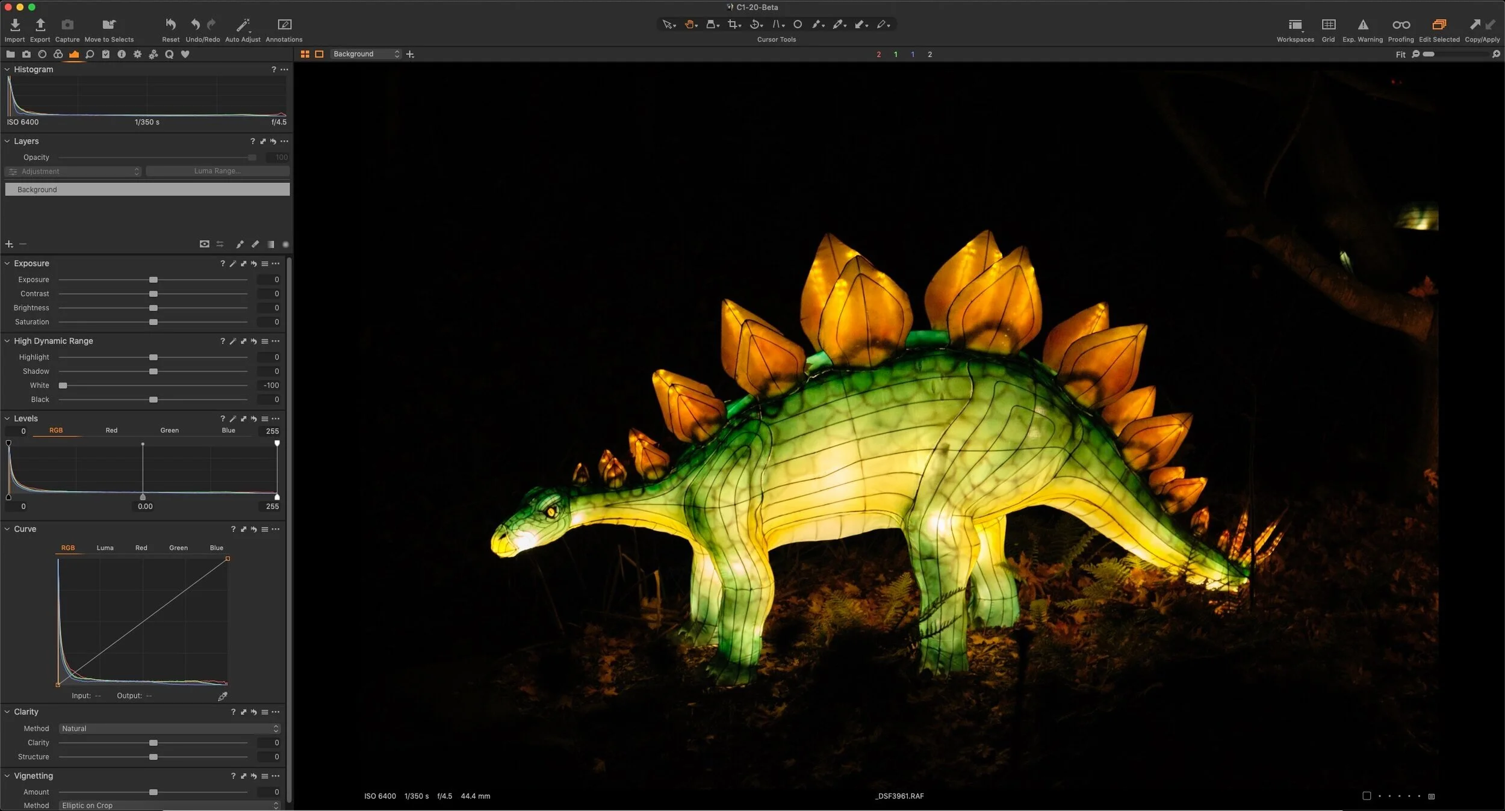Click the Fit zoom button

pos(1400,55)
